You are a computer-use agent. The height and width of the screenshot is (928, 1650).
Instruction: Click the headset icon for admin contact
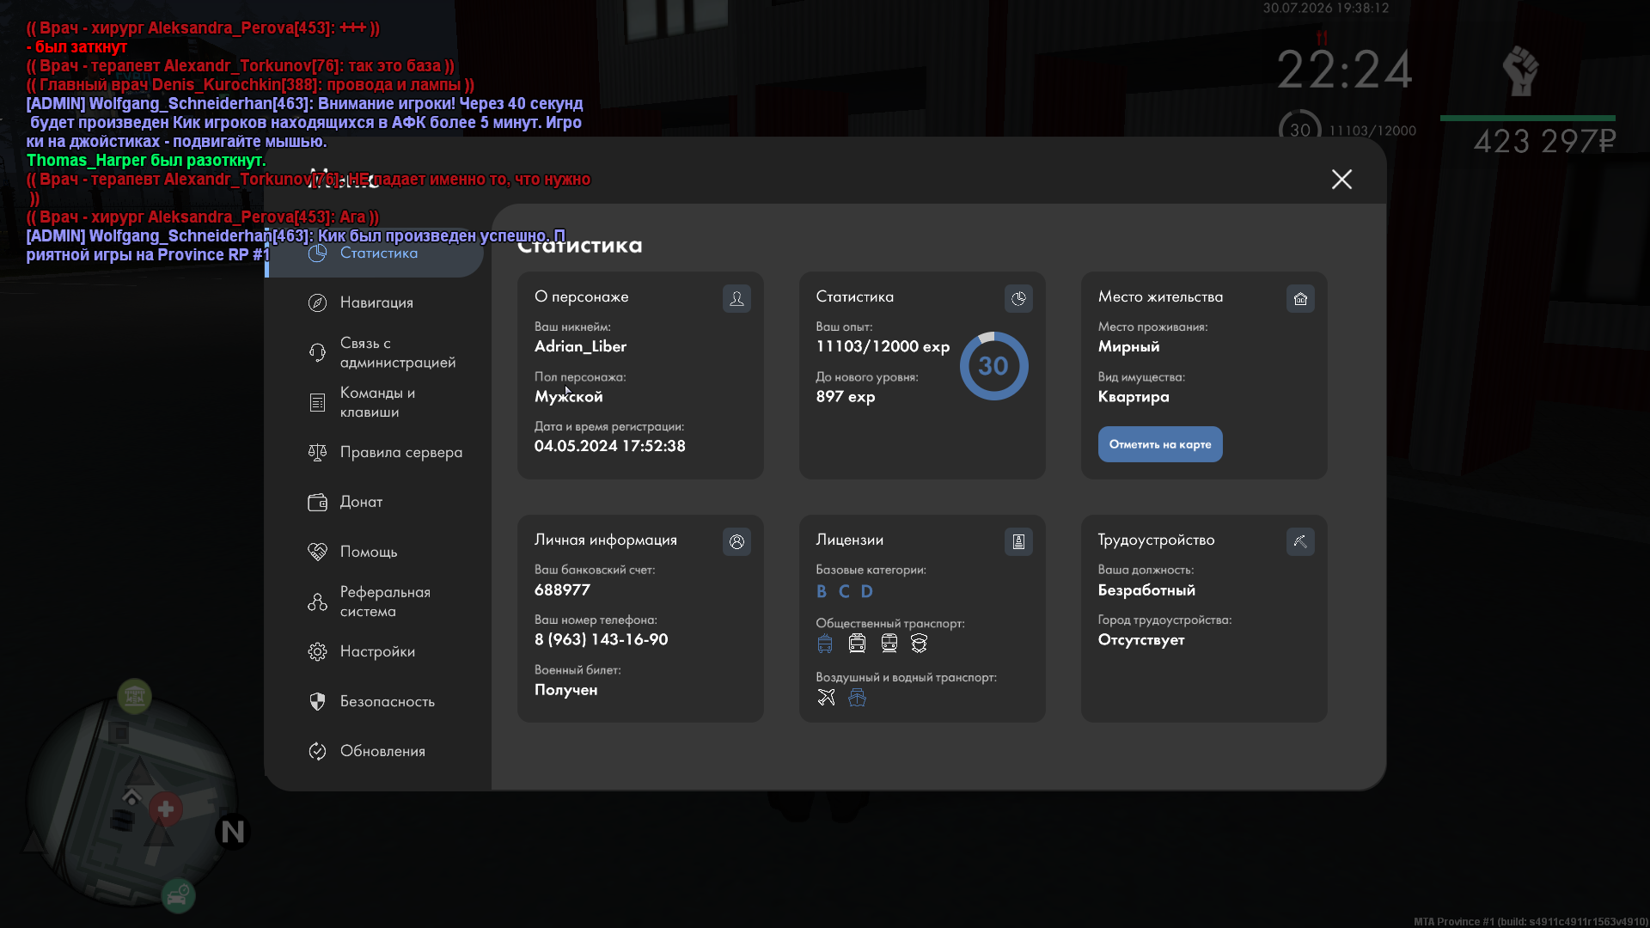click(x=317, y=352)
